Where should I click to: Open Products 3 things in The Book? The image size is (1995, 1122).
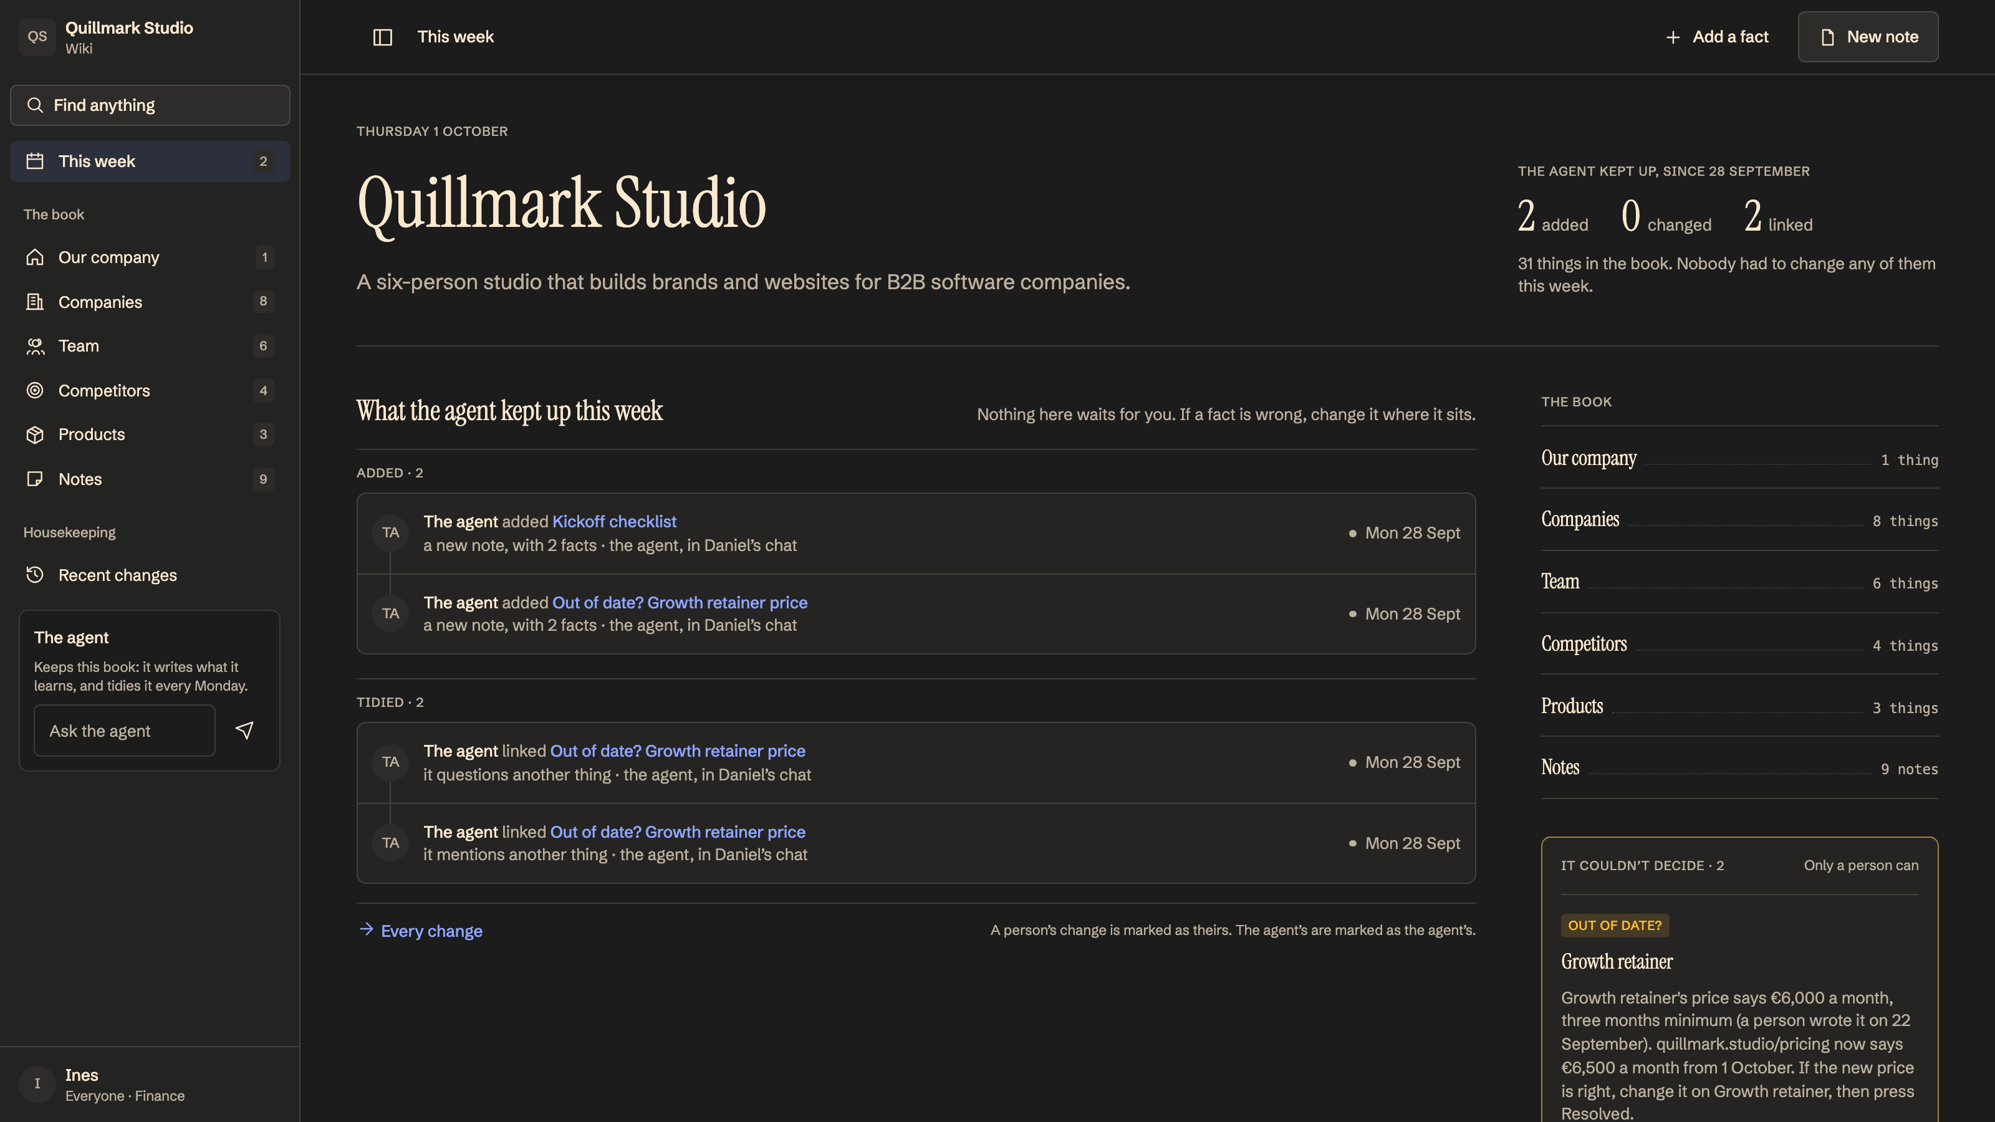click(x=1739, y=706)
